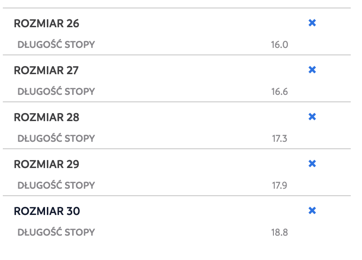This screenshot has height=260, width=362.
Task: Click the blue X beside ROZMIAR 26
Action: [312, 23]
